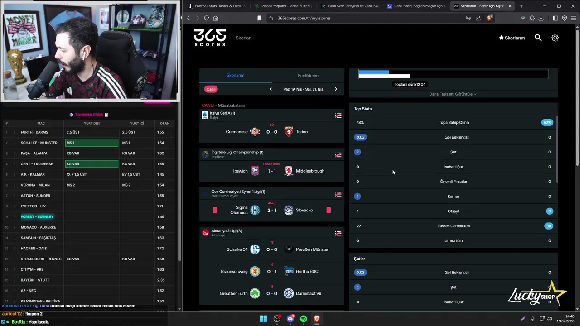This screenshot has width=580, height=326.
Task: Open Discord from the taskbar
Action: [x=290, y=319]
